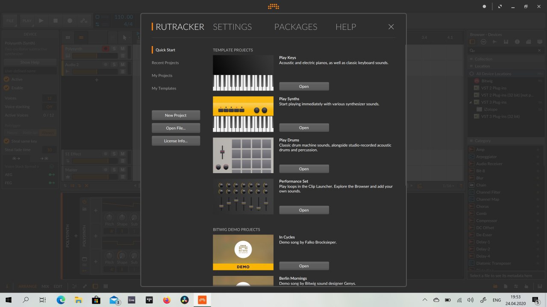Solo the Polysynth track

[x=114, y=49]
